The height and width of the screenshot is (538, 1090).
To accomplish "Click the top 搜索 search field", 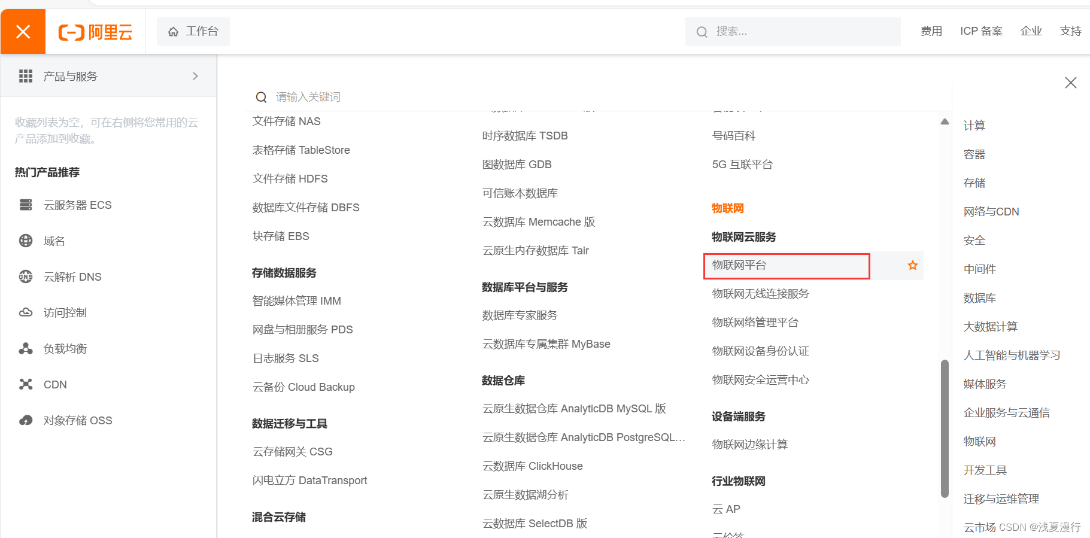I will point(793,31).
